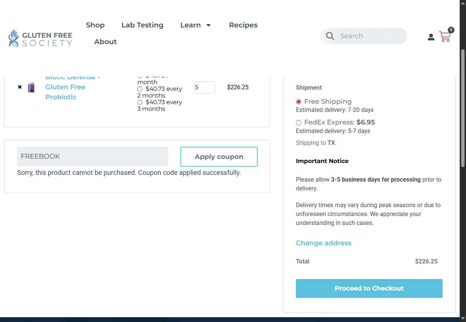This screenshot has width=466, height=322.
Task: Click Proceed to Checkout
Action: [x=369, y=288]
